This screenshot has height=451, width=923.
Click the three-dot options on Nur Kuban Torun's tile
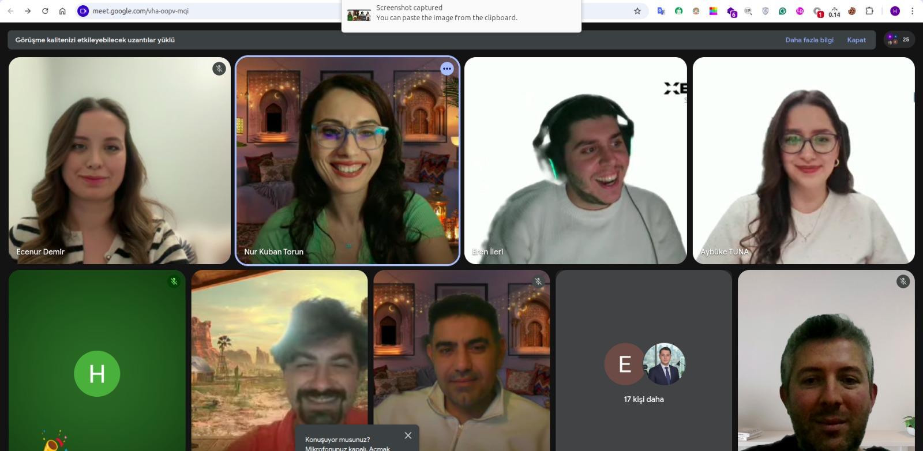(447, 69)
